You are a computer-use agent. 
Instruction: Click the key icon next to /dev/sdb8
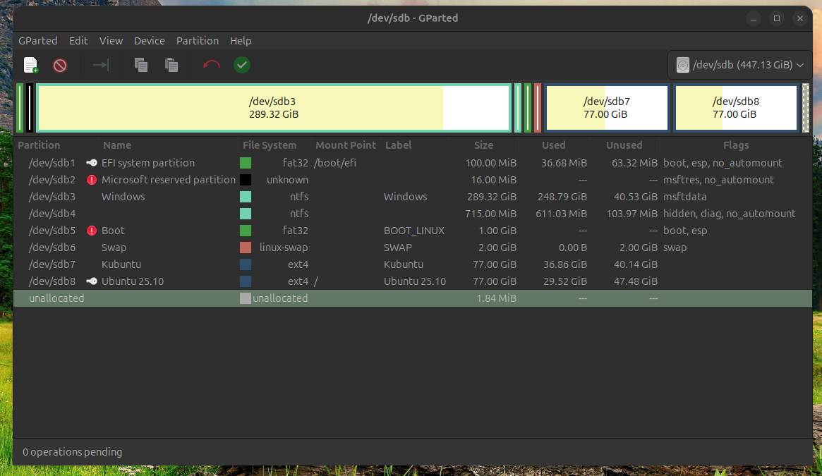[92, 281]
